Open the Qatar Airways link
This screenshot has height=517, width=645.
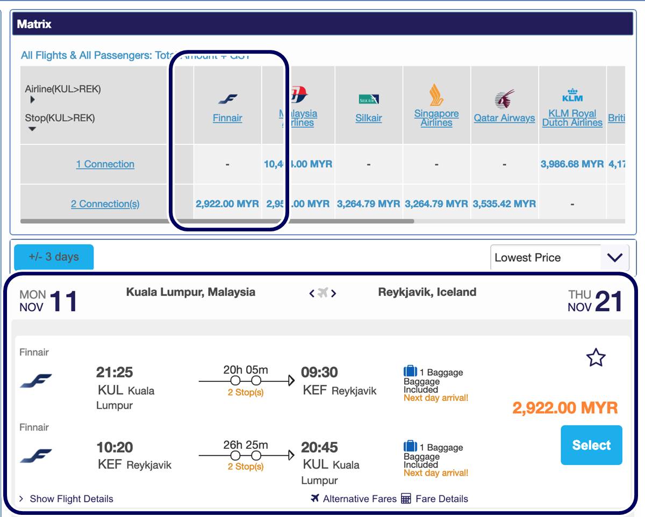tap(504, 118)
